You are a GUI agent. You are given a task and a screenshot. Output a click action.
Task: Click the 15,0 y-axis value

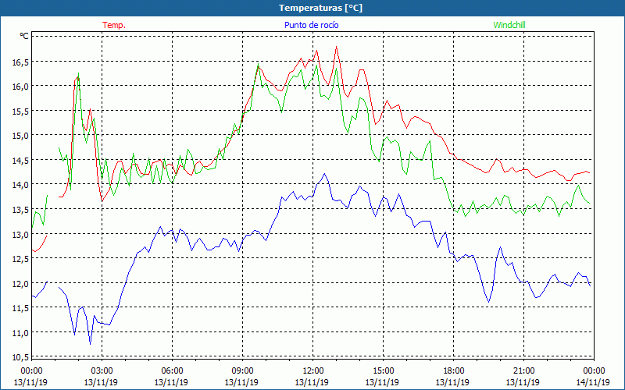point(21,135)
